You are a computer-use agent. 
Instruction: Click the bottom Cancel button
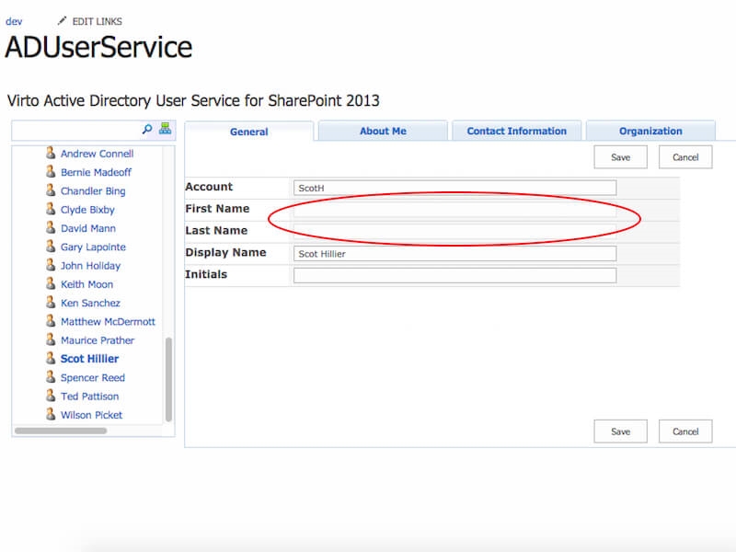685,431
